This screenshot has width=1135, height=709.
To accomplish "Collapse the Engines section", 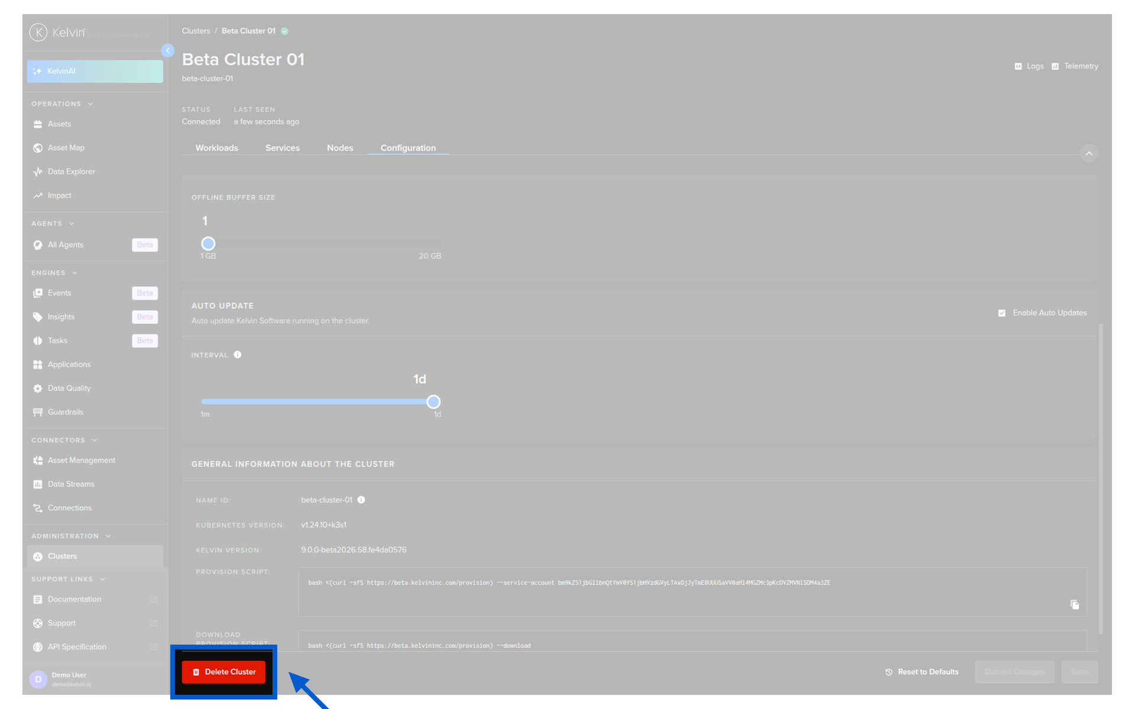I will pos(74,273).
